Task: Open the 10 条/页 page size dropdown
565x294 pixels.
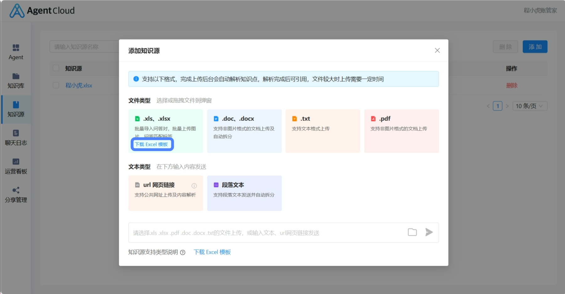Action: (x=530, y=106)
